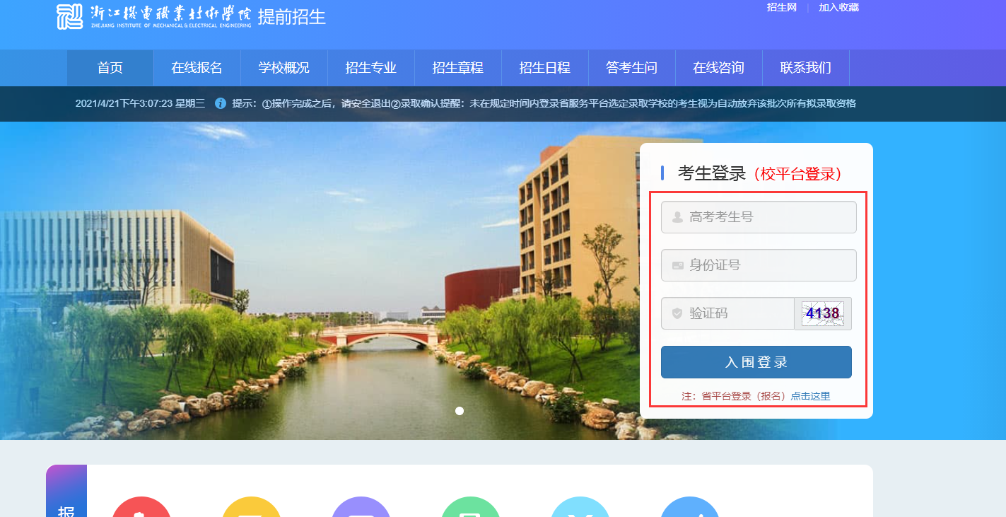Click the college logo emblem
The height and width of the screenshot is (517, 1006).
69,16
